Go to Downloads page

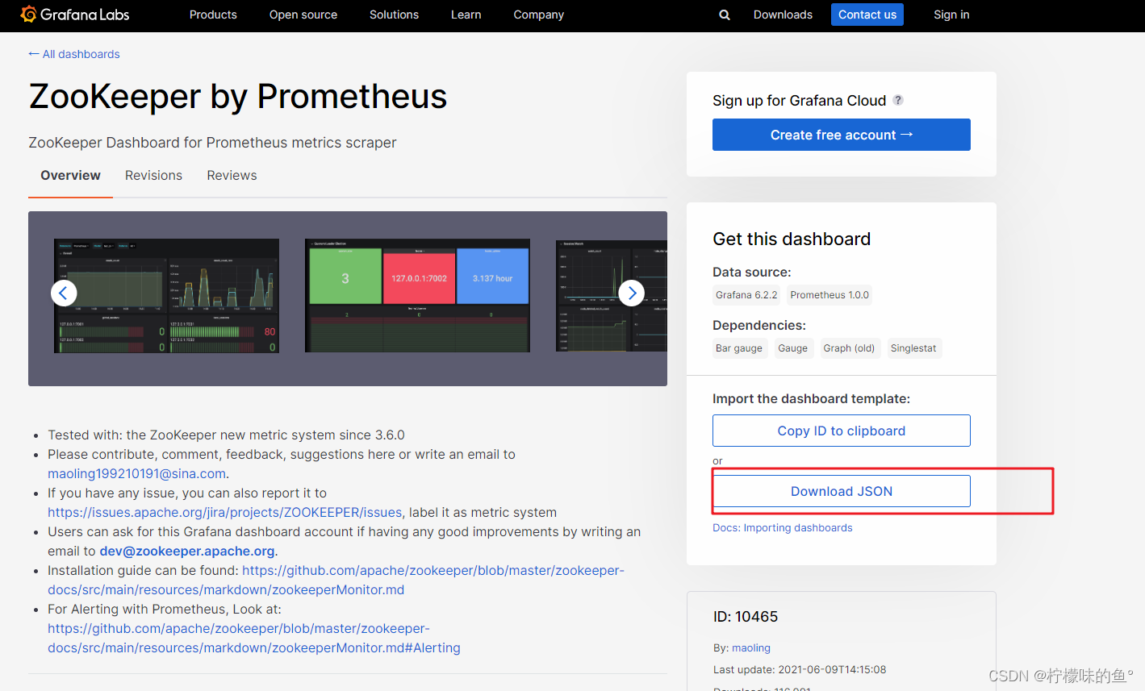click(783, 15)
